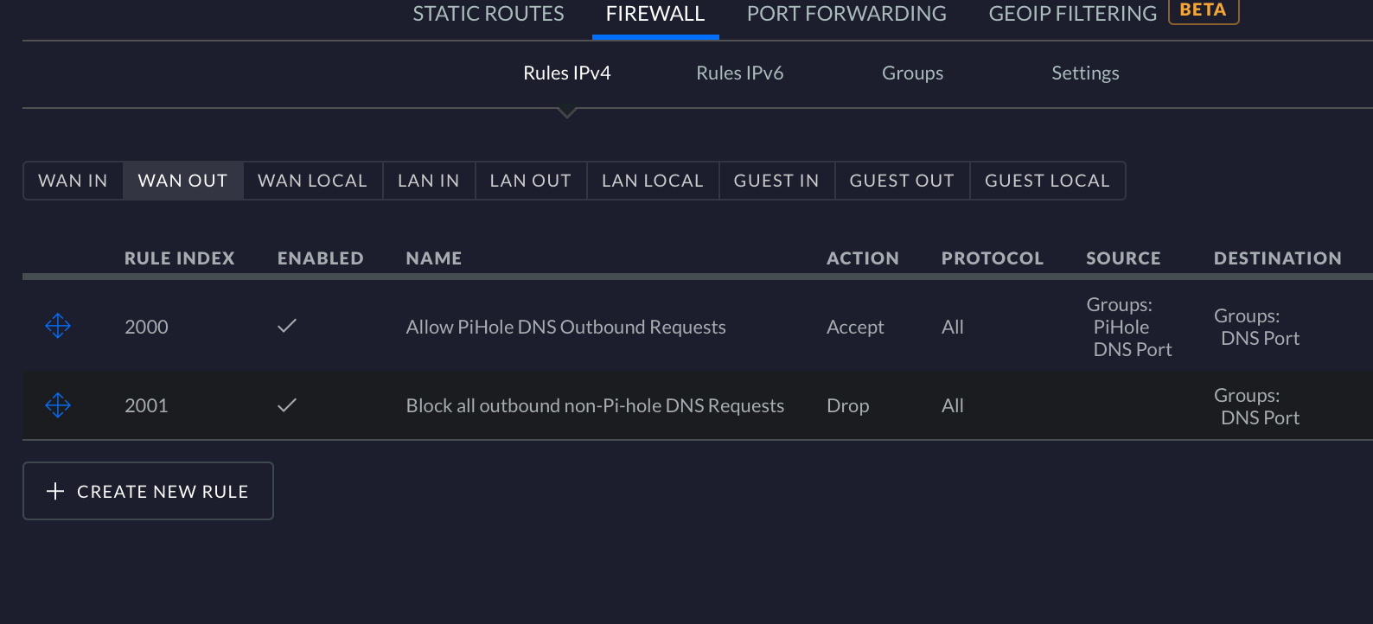
Task: Show the LAN OUT rules
Action: pos(531,181)
